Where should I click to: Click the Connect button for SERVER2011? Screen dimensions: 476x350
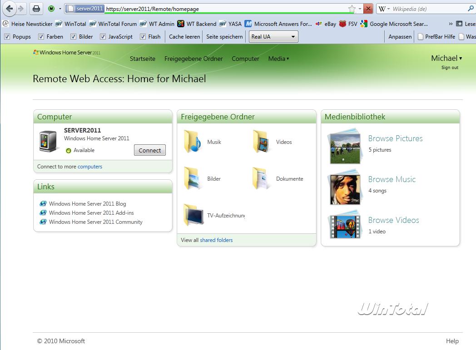[x=150, y=150]
